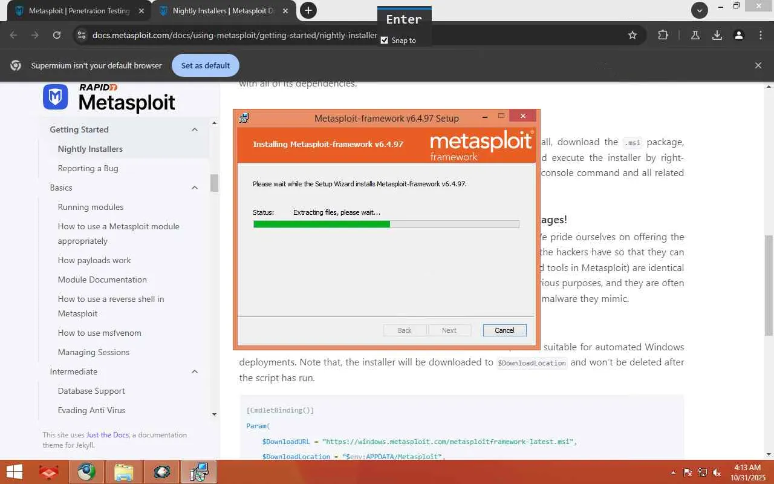Open the browser profile icon
Screen dimensions: 774x484
pyautogui.click(x=739, y=35)
